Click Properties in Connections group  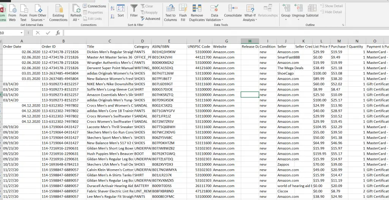tap(93, 13)
